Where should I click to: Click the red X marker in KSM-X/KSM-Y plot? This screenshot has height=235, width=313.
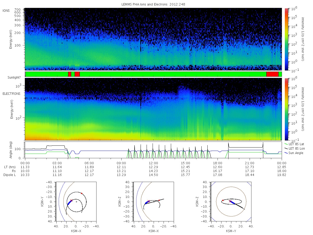[71, 200]
